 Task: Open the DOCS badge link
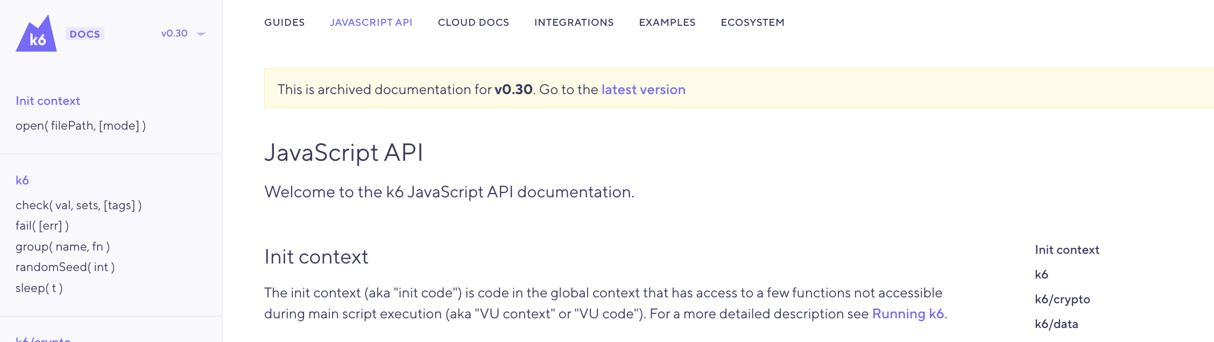point(85,34)
